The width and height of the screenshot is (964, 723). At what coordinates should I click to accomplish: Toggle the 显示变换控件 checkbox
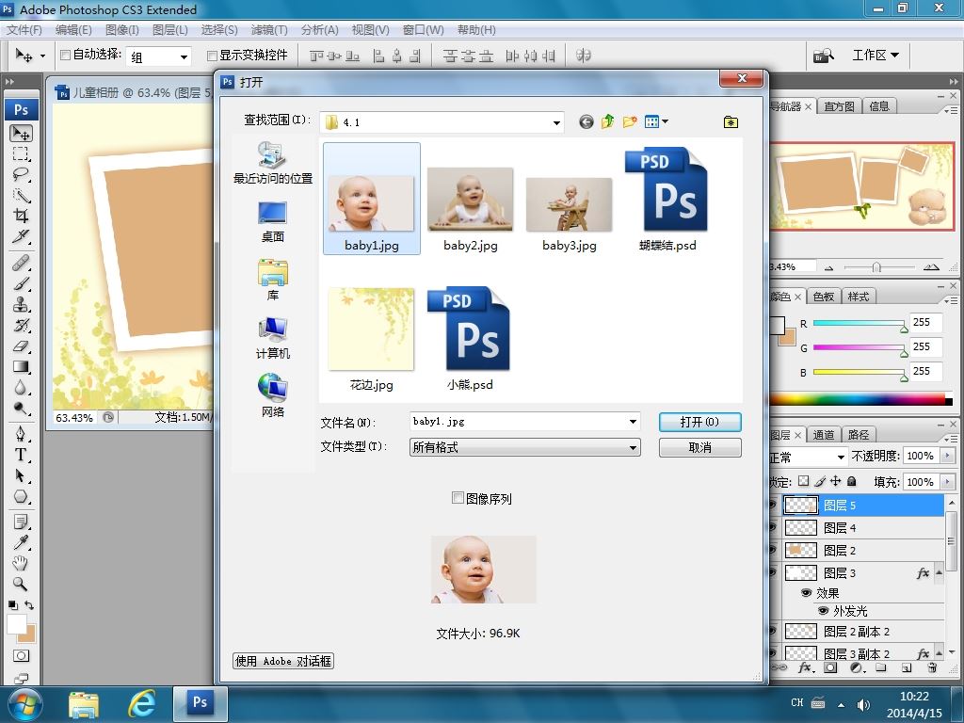tap(212, 56)
